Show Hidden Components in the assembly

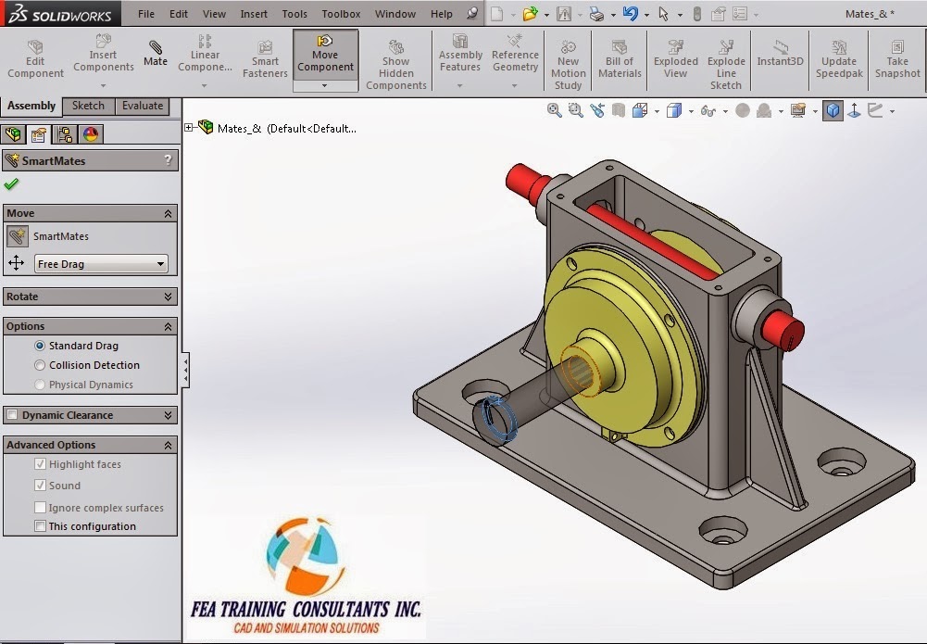pos(396,65)
